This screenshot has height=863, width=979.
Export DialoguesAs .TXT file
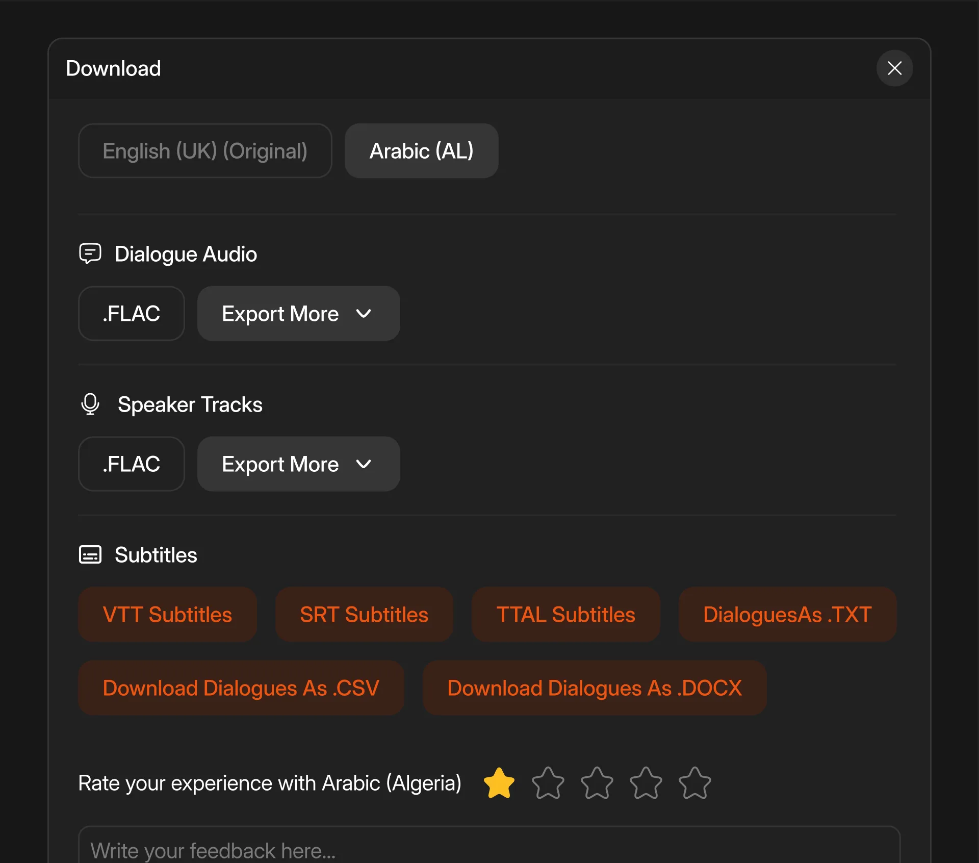787,615
